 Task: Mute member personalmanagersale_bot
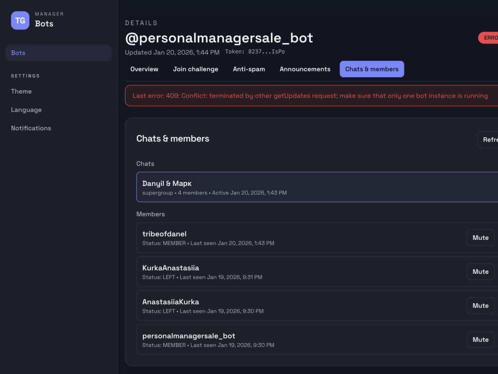481,340
